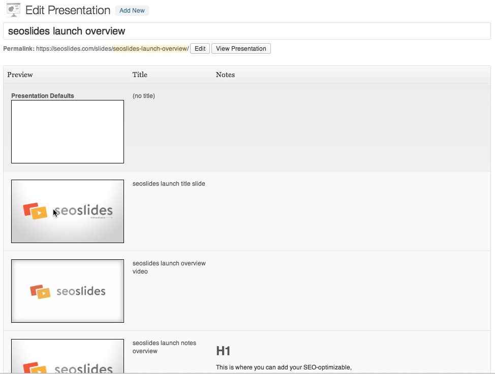Viewport: 495px width, 374px height.
Task: Click the Permalink label
Action: coord(19,49)
